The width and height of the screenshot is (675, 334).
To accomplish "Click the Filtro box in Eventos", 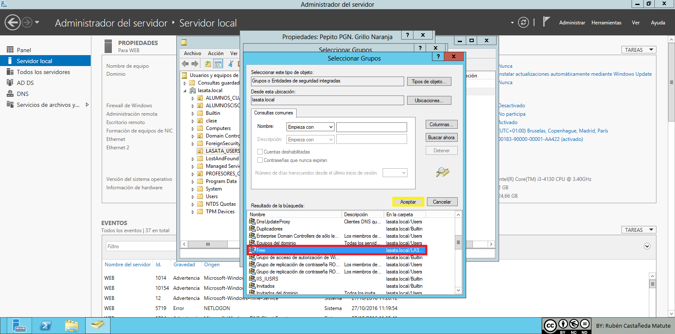I will click(x=140, y=246).
